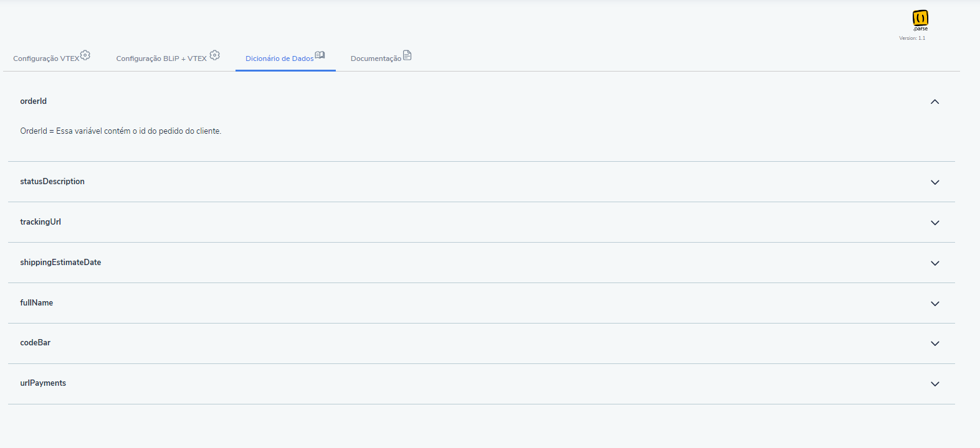
Task: Click the codeBar row label
Action: click(36, 343)
